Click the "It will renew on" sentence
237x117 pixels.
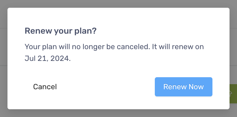(178, 47)
